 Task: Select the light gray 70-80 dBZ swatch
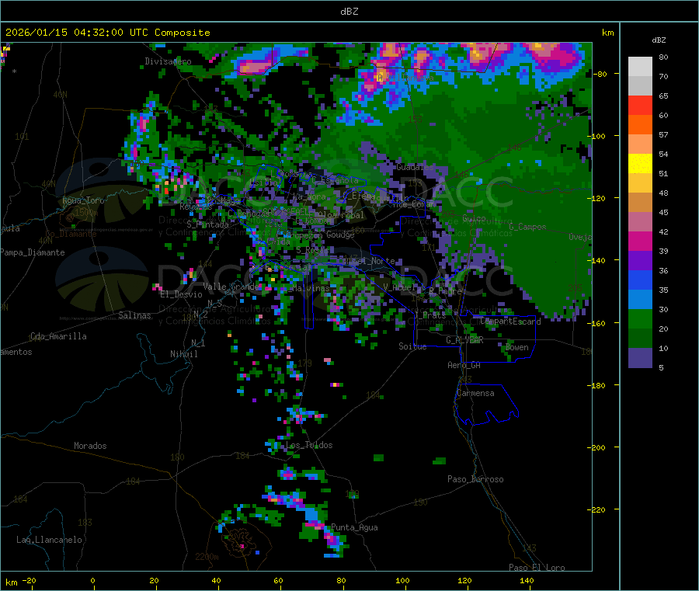640,67
